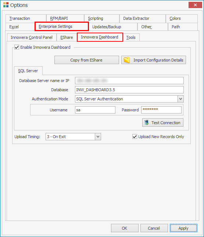Select the SQL Server tab
This screenshot has height=237, width=204.
click(x=28, y=71)
